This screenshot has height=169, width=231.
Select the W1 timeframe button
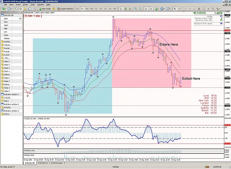(x=110, y=9)
